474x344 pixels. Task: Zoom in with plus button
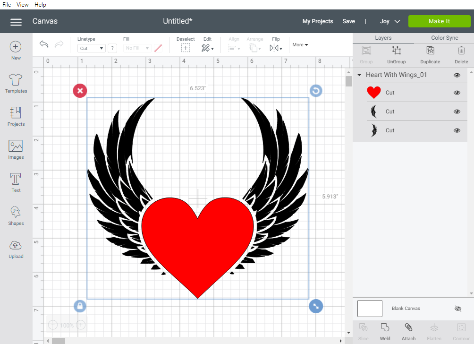click(x=80, y=325)
